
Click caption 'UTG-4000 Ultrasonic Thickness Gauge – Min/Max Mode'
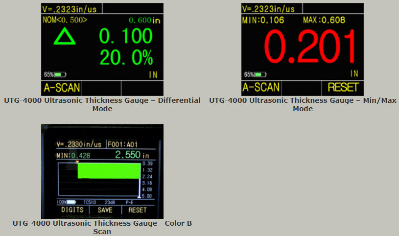pos(303,104)
